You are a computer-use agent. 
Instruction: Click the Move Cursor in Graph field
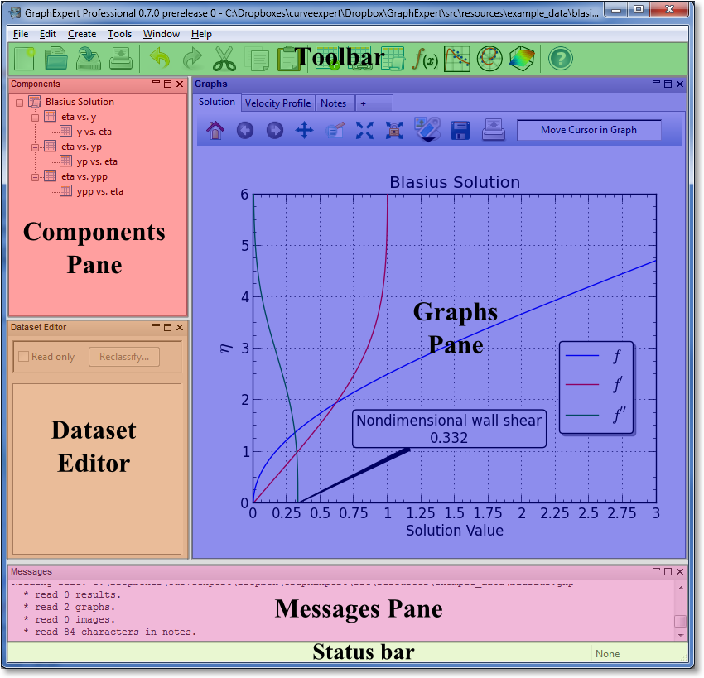pos(589,130)
